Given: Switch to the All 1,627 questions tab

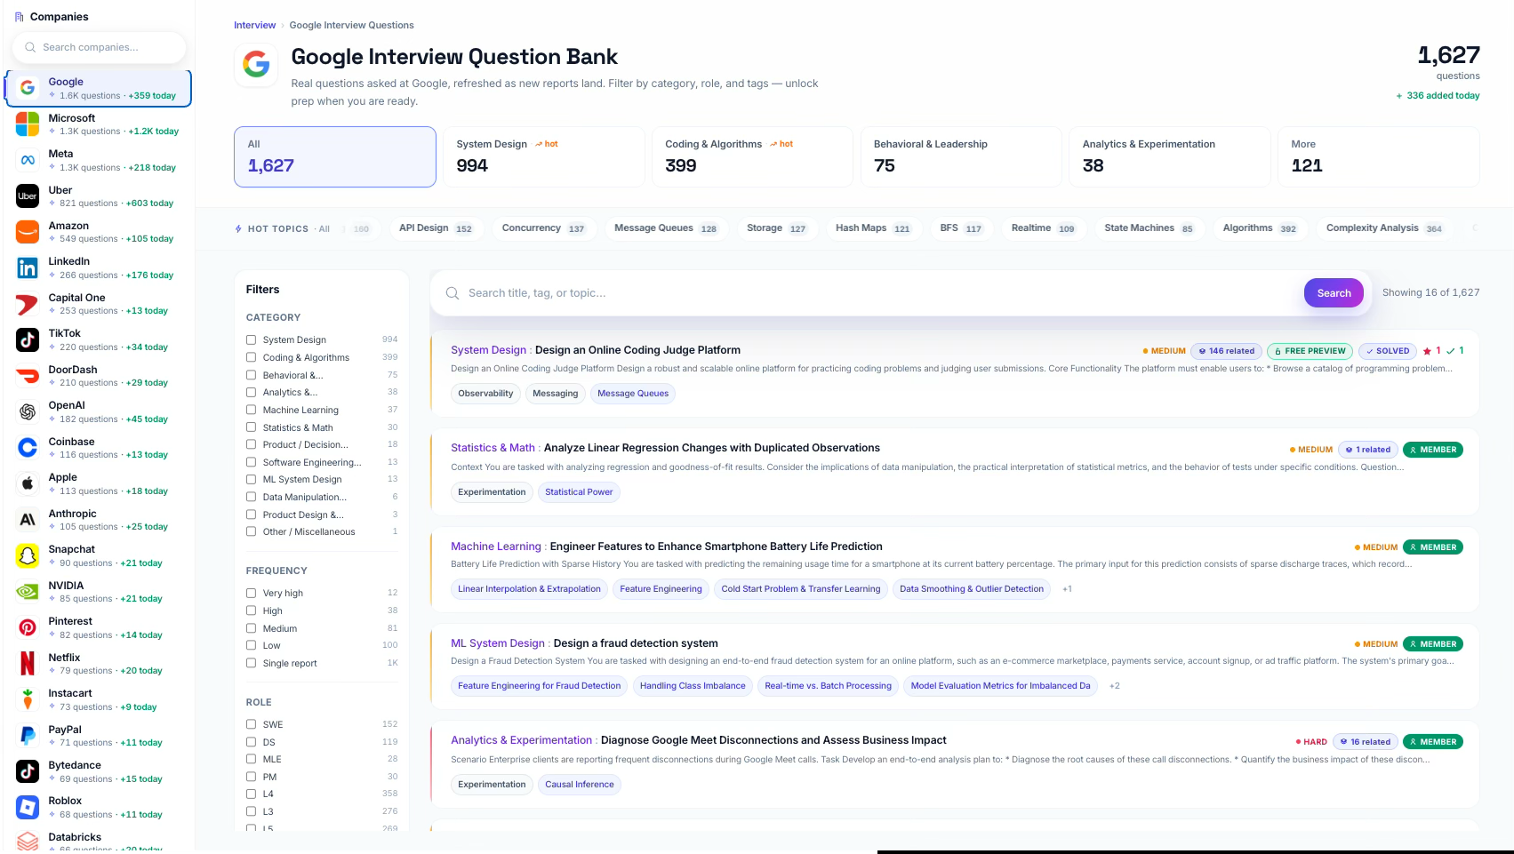Looking at the screenshot, I should (x=335, y=156).
